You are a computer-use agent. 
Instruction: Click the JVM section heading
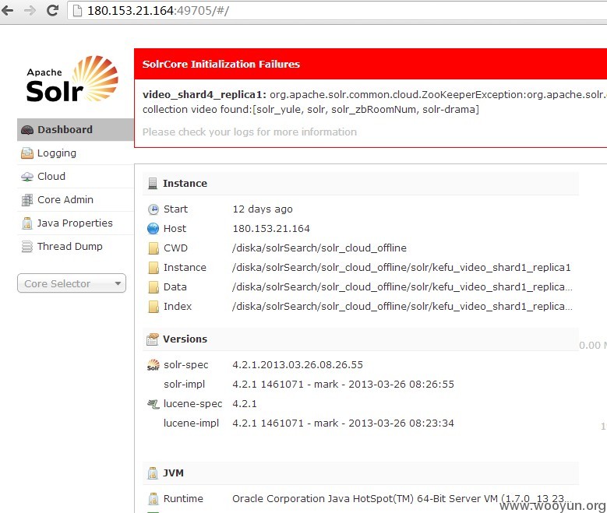click(x=173, y=473)
